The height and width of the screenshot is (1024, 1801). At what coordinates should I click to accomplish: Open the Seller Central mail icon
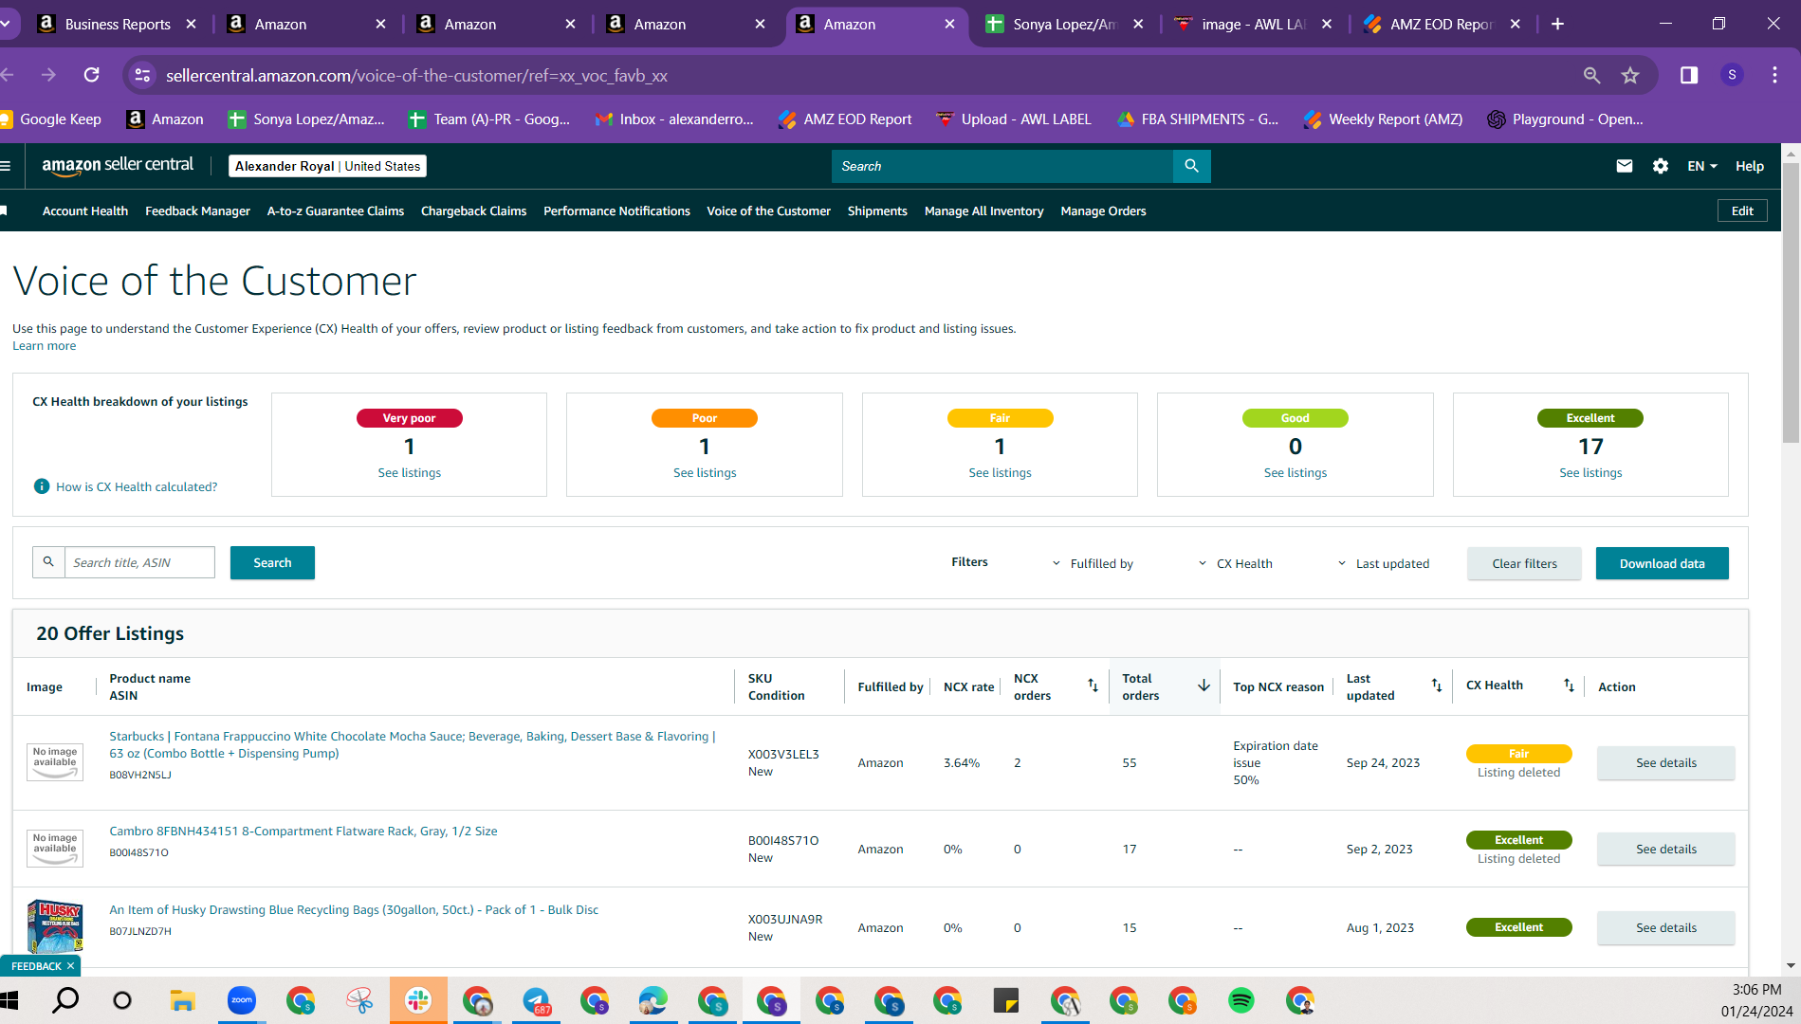pos(1625,166)
